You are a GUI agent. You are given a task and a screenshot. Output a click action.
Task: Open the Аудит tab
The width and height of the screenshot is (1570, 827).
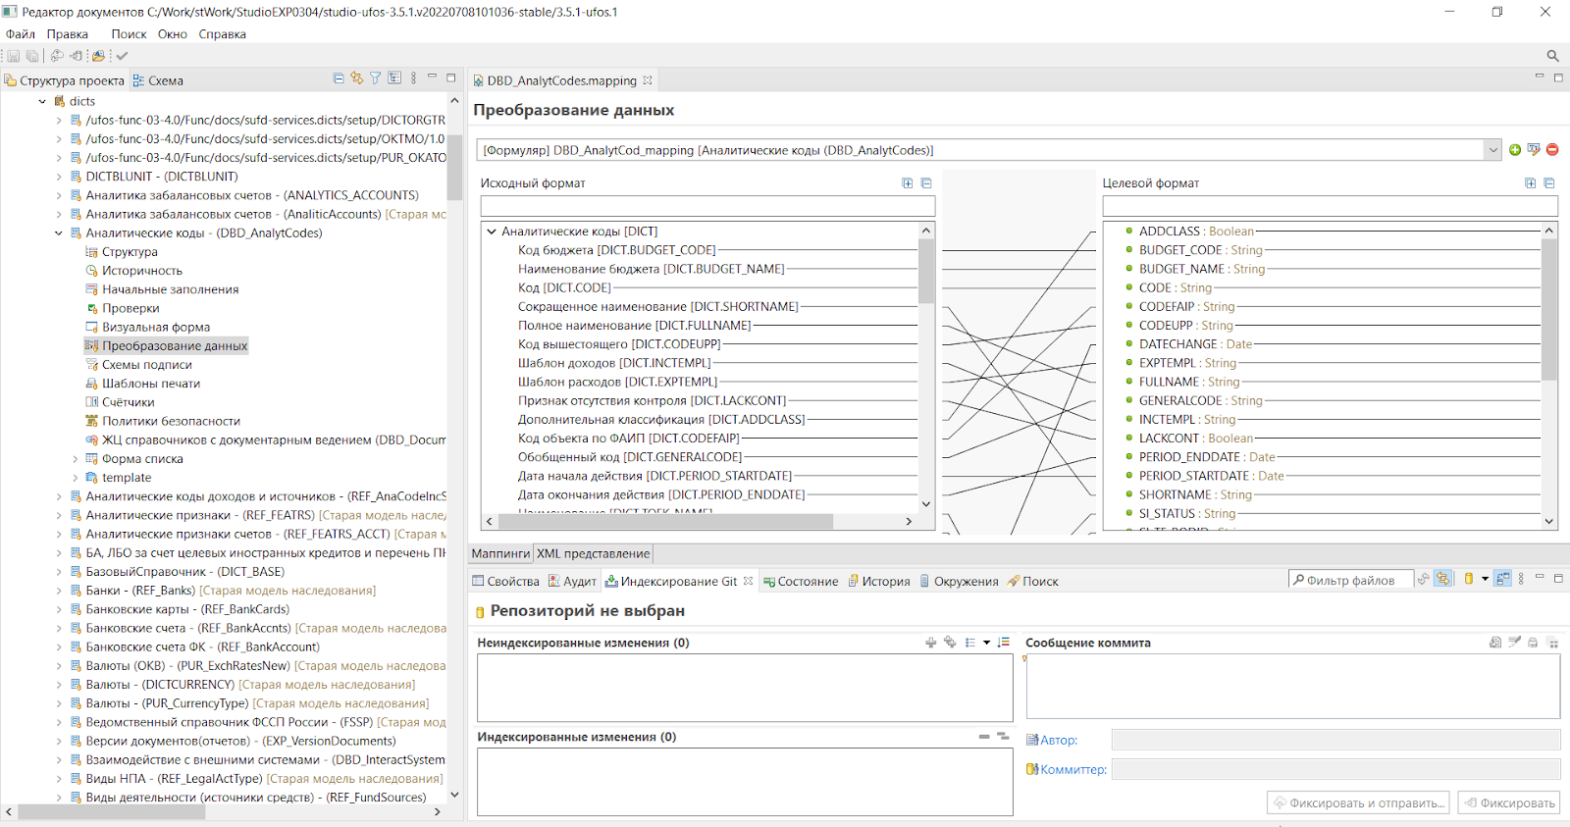(572, 581)
